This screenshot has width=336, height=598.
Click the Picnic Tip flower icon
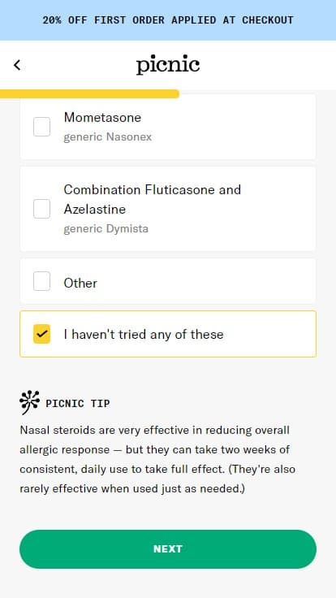click(x=30, y=403)
